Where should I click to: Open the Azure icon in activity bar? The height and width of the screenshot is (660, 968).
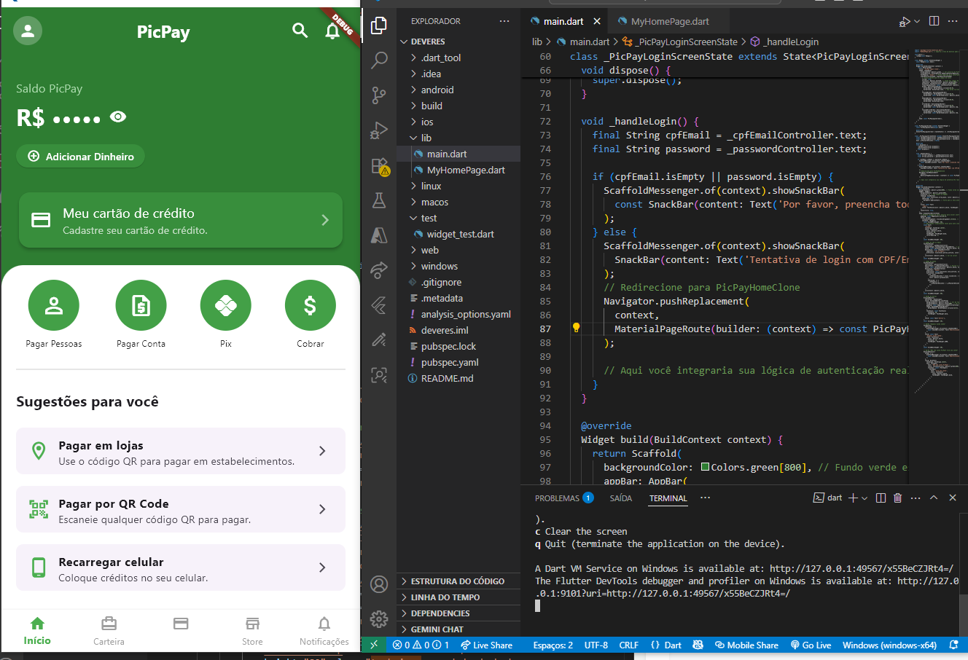click(379, 235)
